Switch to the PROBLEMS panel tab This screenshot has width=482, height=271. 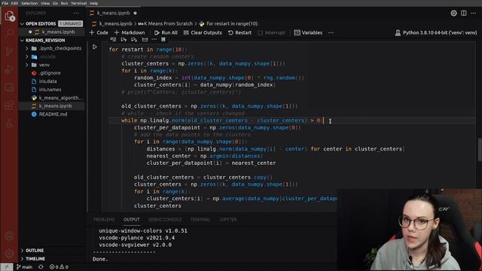104,219
